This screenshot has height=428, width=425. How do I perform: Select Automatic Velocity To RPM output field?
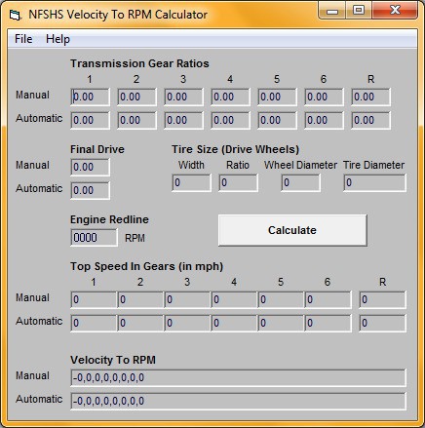tap(238, 401)
